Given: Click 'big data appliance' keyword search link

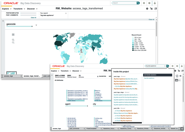Looking at the screenshot, I should (149, 78).
